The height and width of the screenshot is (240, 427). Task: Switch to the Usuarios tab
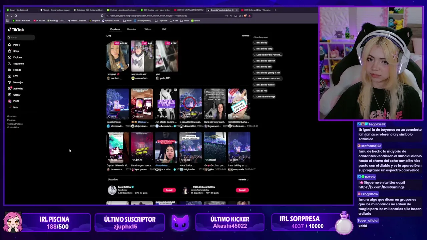tap(131, 29)
